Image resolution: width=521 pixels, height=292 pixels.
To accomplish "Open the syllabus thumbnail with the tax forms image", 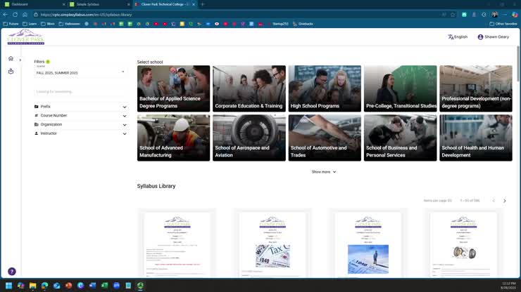I will [272, 244].
